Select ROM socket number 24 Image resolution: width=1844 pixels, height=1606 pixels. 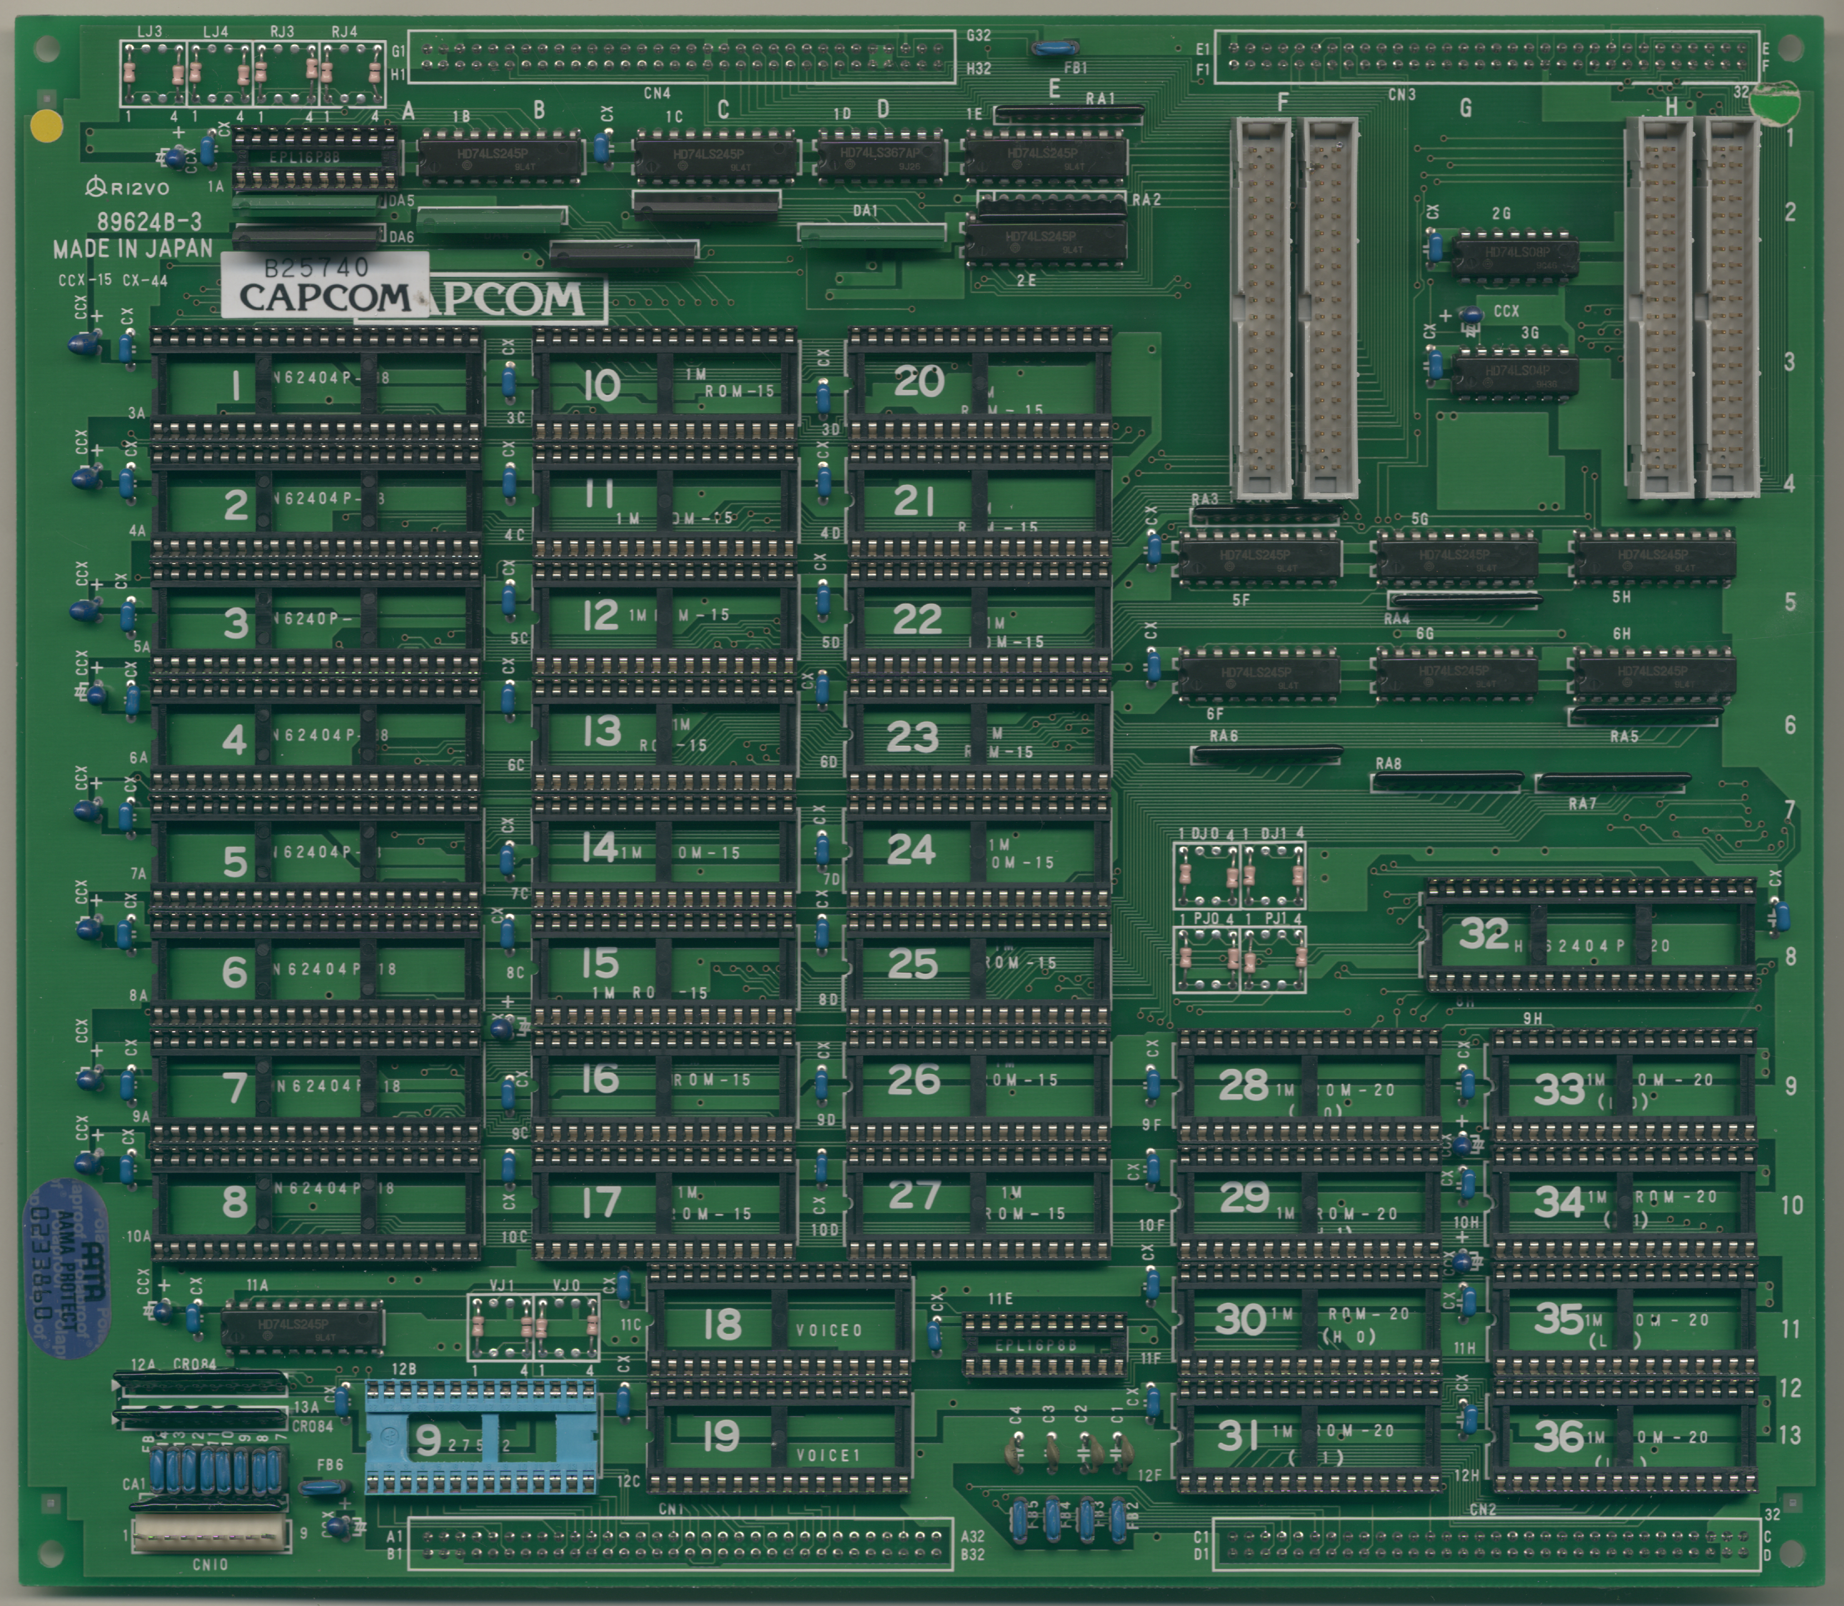(980, 851)
